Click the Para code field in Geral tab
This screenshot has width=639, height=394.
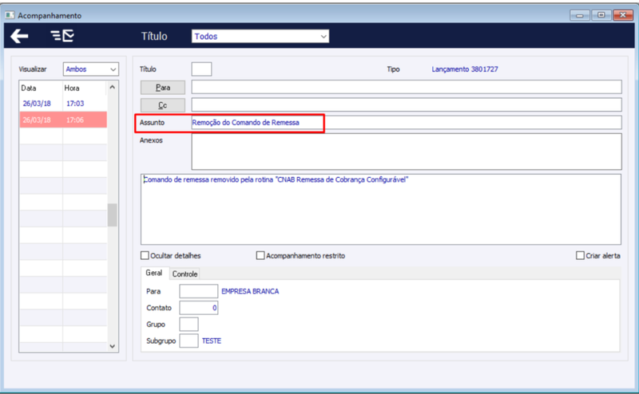click(x=198, y=291)
